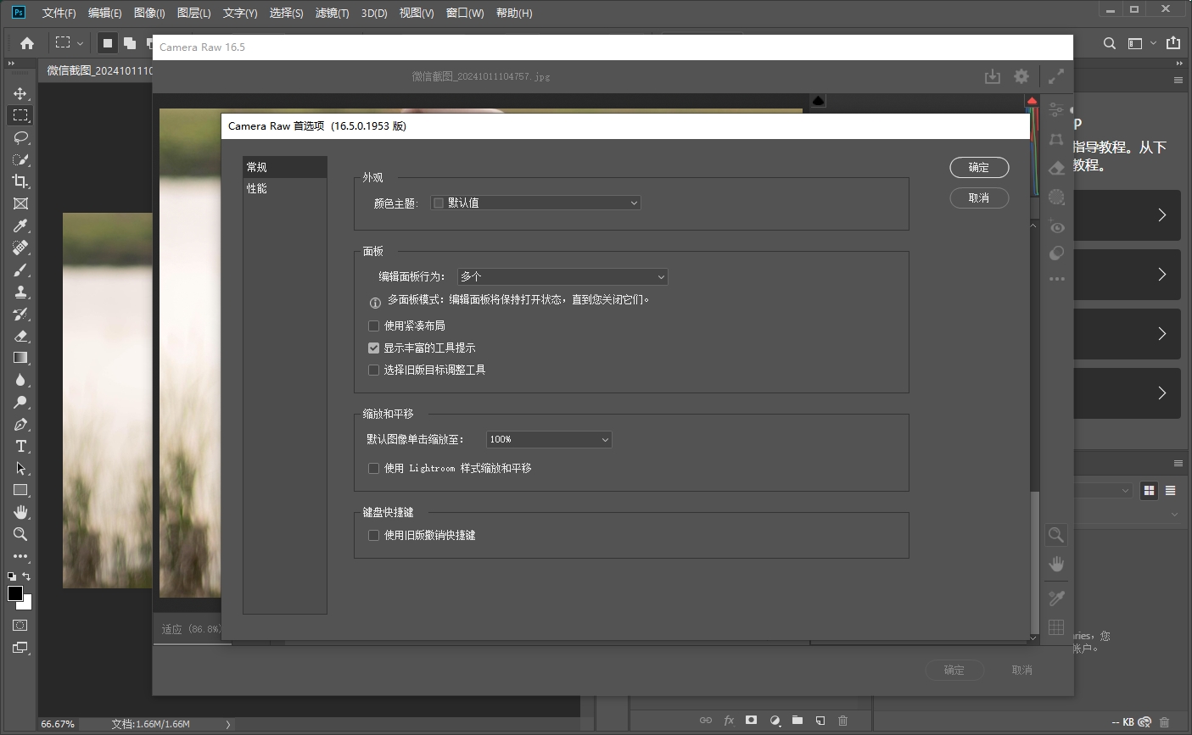The width and height of the screenshot is (1192, 735).
Task: Confirm preferences with 确定 button
Action: 979,167
